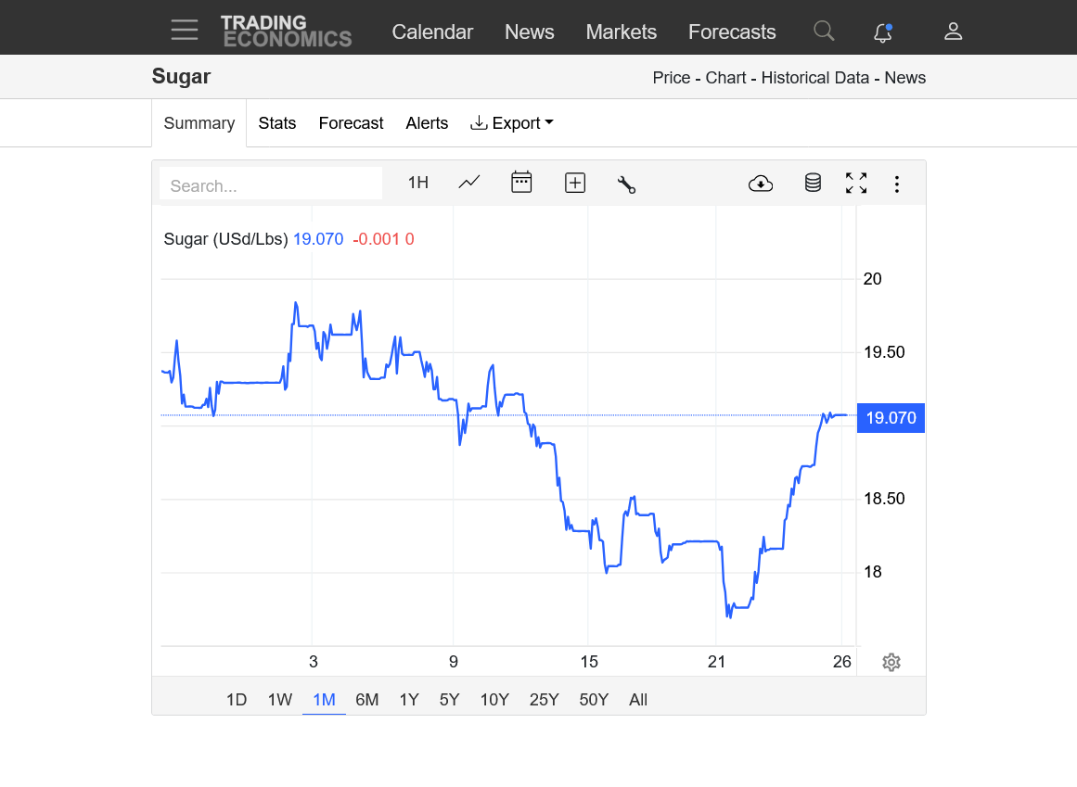This screenshot has width=1077, height=787.
Task: Open chart tools wrench icon
Action: (x=626, y=184)
